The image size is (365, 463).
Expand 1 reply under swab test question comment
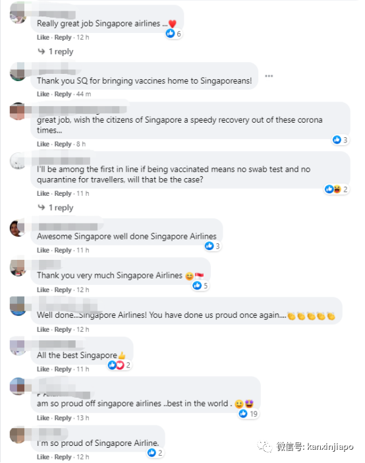pyautogui.click(x=55, y=208)
